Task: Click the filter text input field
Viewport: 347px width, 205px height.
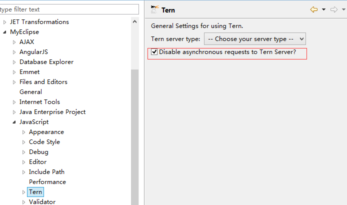Action: click(x=69, y=9)
